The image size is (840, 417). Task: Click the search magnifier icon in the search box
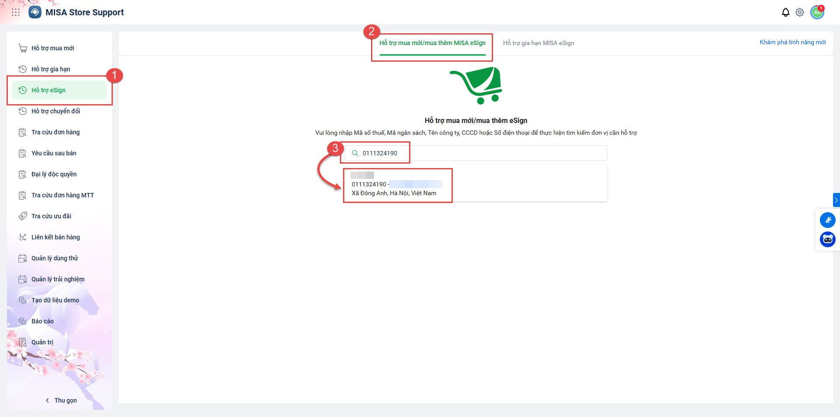[x=355, y=153]
